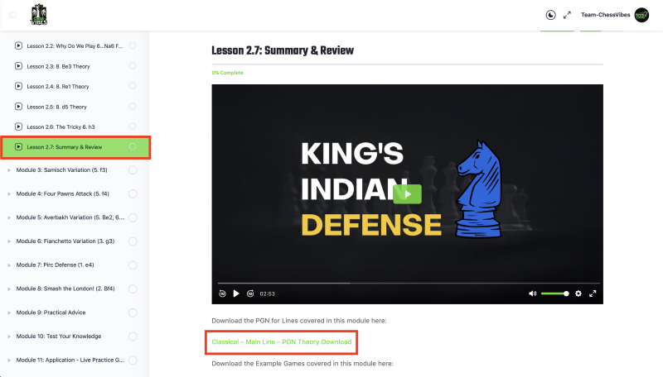Toggle dark mode in top bar

pyautogui.click(x=551, y=15)
